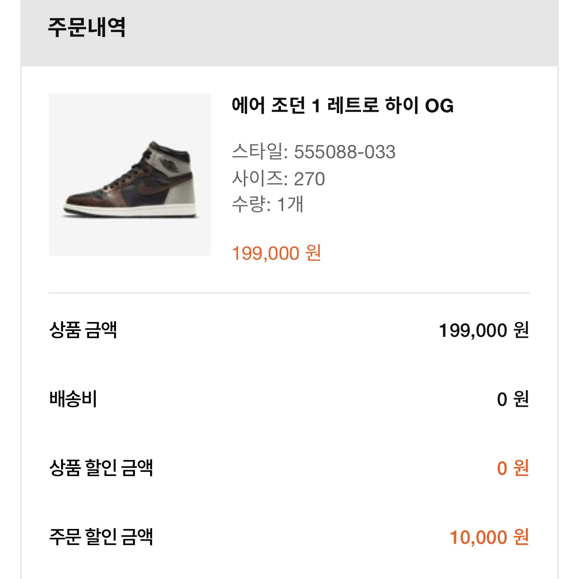Click the orange 199,000 원 product price
Viewport: 579px width, 579px height.
(x=276, y=253)
